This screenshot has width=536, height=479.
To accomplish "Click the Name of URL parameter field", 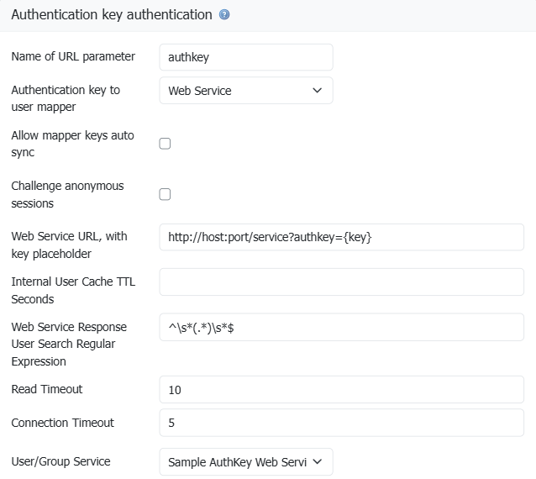I will point(245,57).
